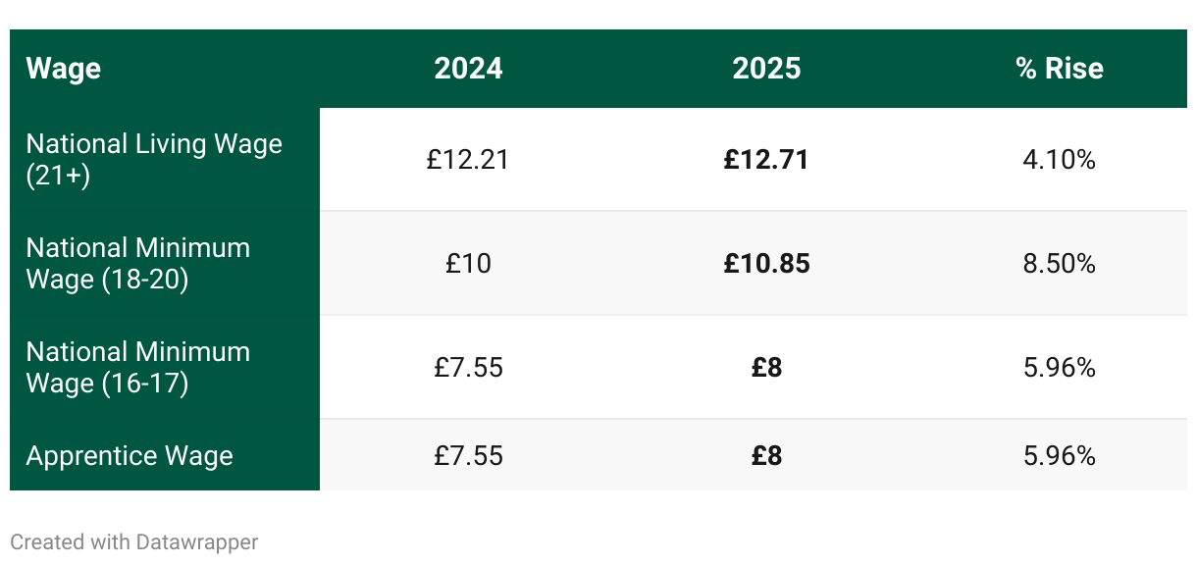The height and width of the screenshot is (565, 1197).
Task: Click the £12.21 cell
Action: click(x=468, y=160)
